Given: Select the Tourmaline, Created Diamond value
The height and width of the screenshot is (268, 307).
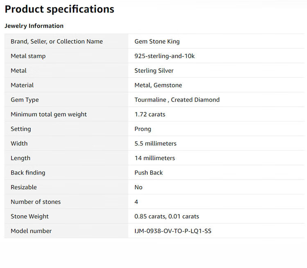Looking at the screenshot, I should tap(177, 100).
